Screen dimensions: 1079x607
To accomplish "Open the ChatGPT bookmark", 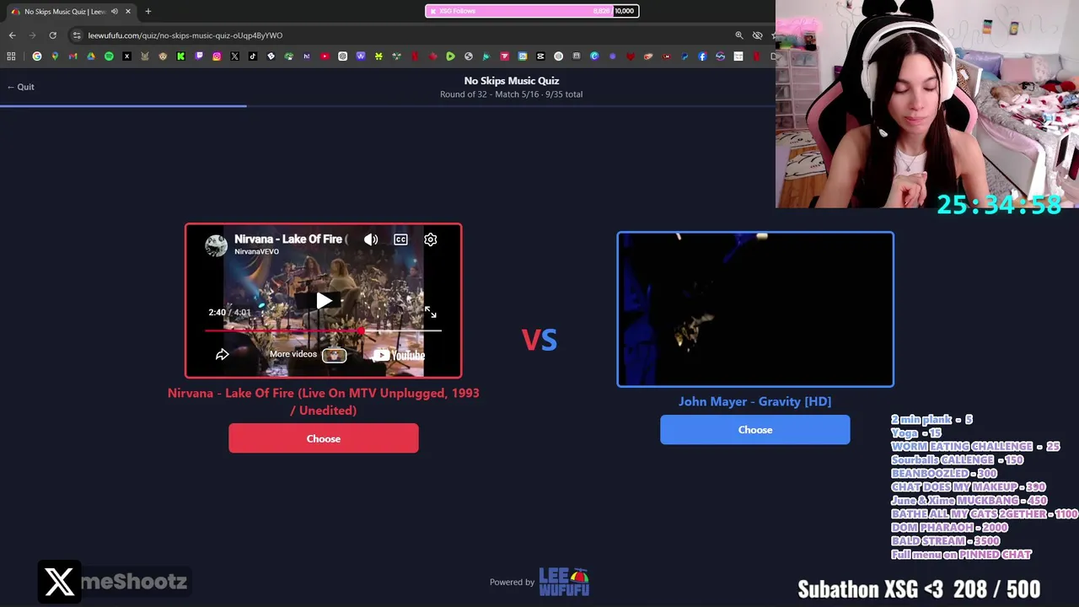I will tap(343, 56).
